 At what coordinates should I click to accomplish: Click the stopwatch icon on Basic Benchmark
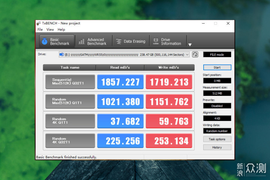tap(45, 41)
